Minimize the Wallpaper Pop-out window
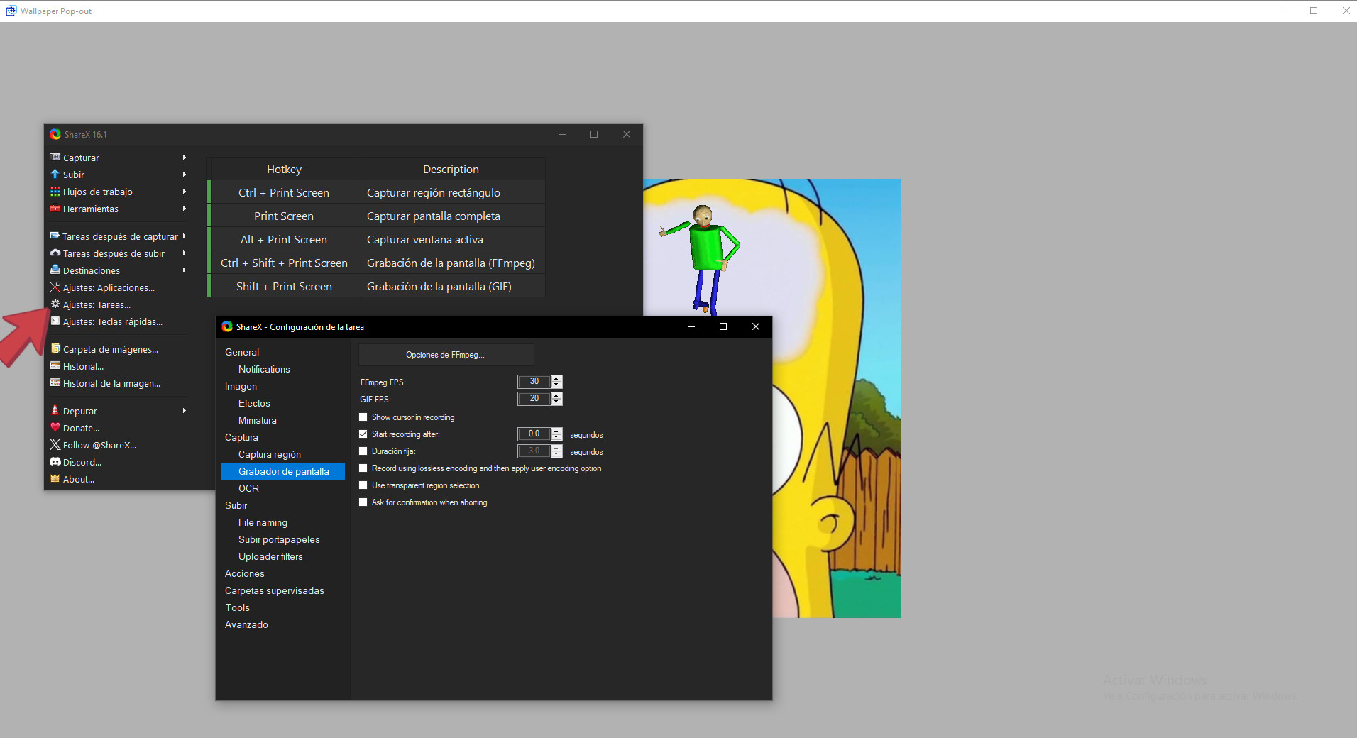Image resolution: width=1357 pixels, height=738 pixels. pos(1282,11)
